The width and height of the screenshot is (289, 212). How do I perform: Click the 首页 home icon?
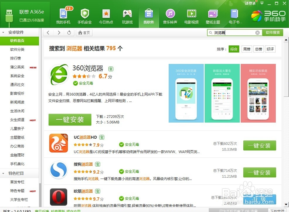[x=84, y=33]
